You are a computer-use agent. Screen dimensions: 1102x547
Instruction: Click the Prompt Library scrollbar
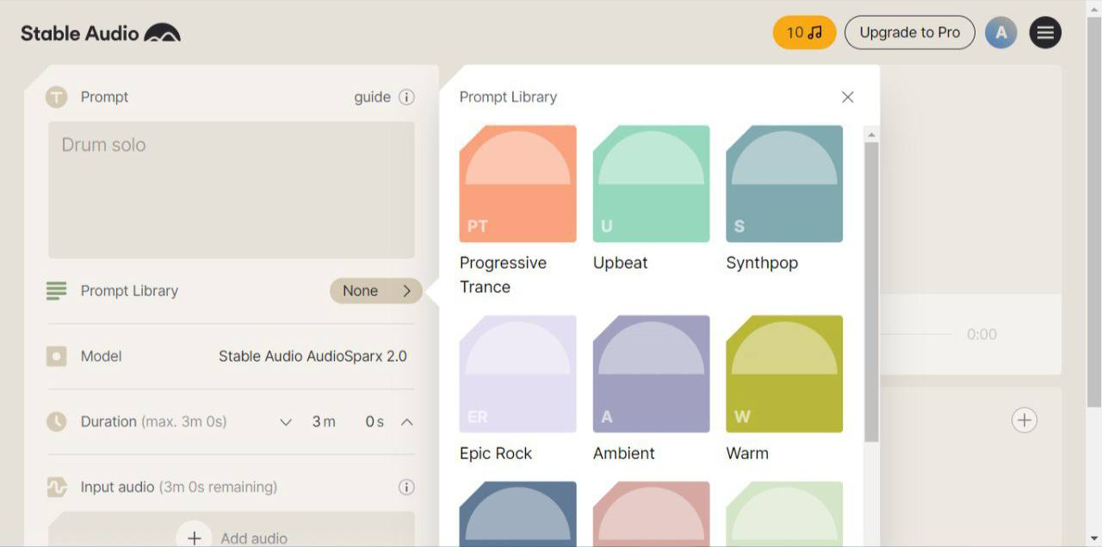point(871,293)
